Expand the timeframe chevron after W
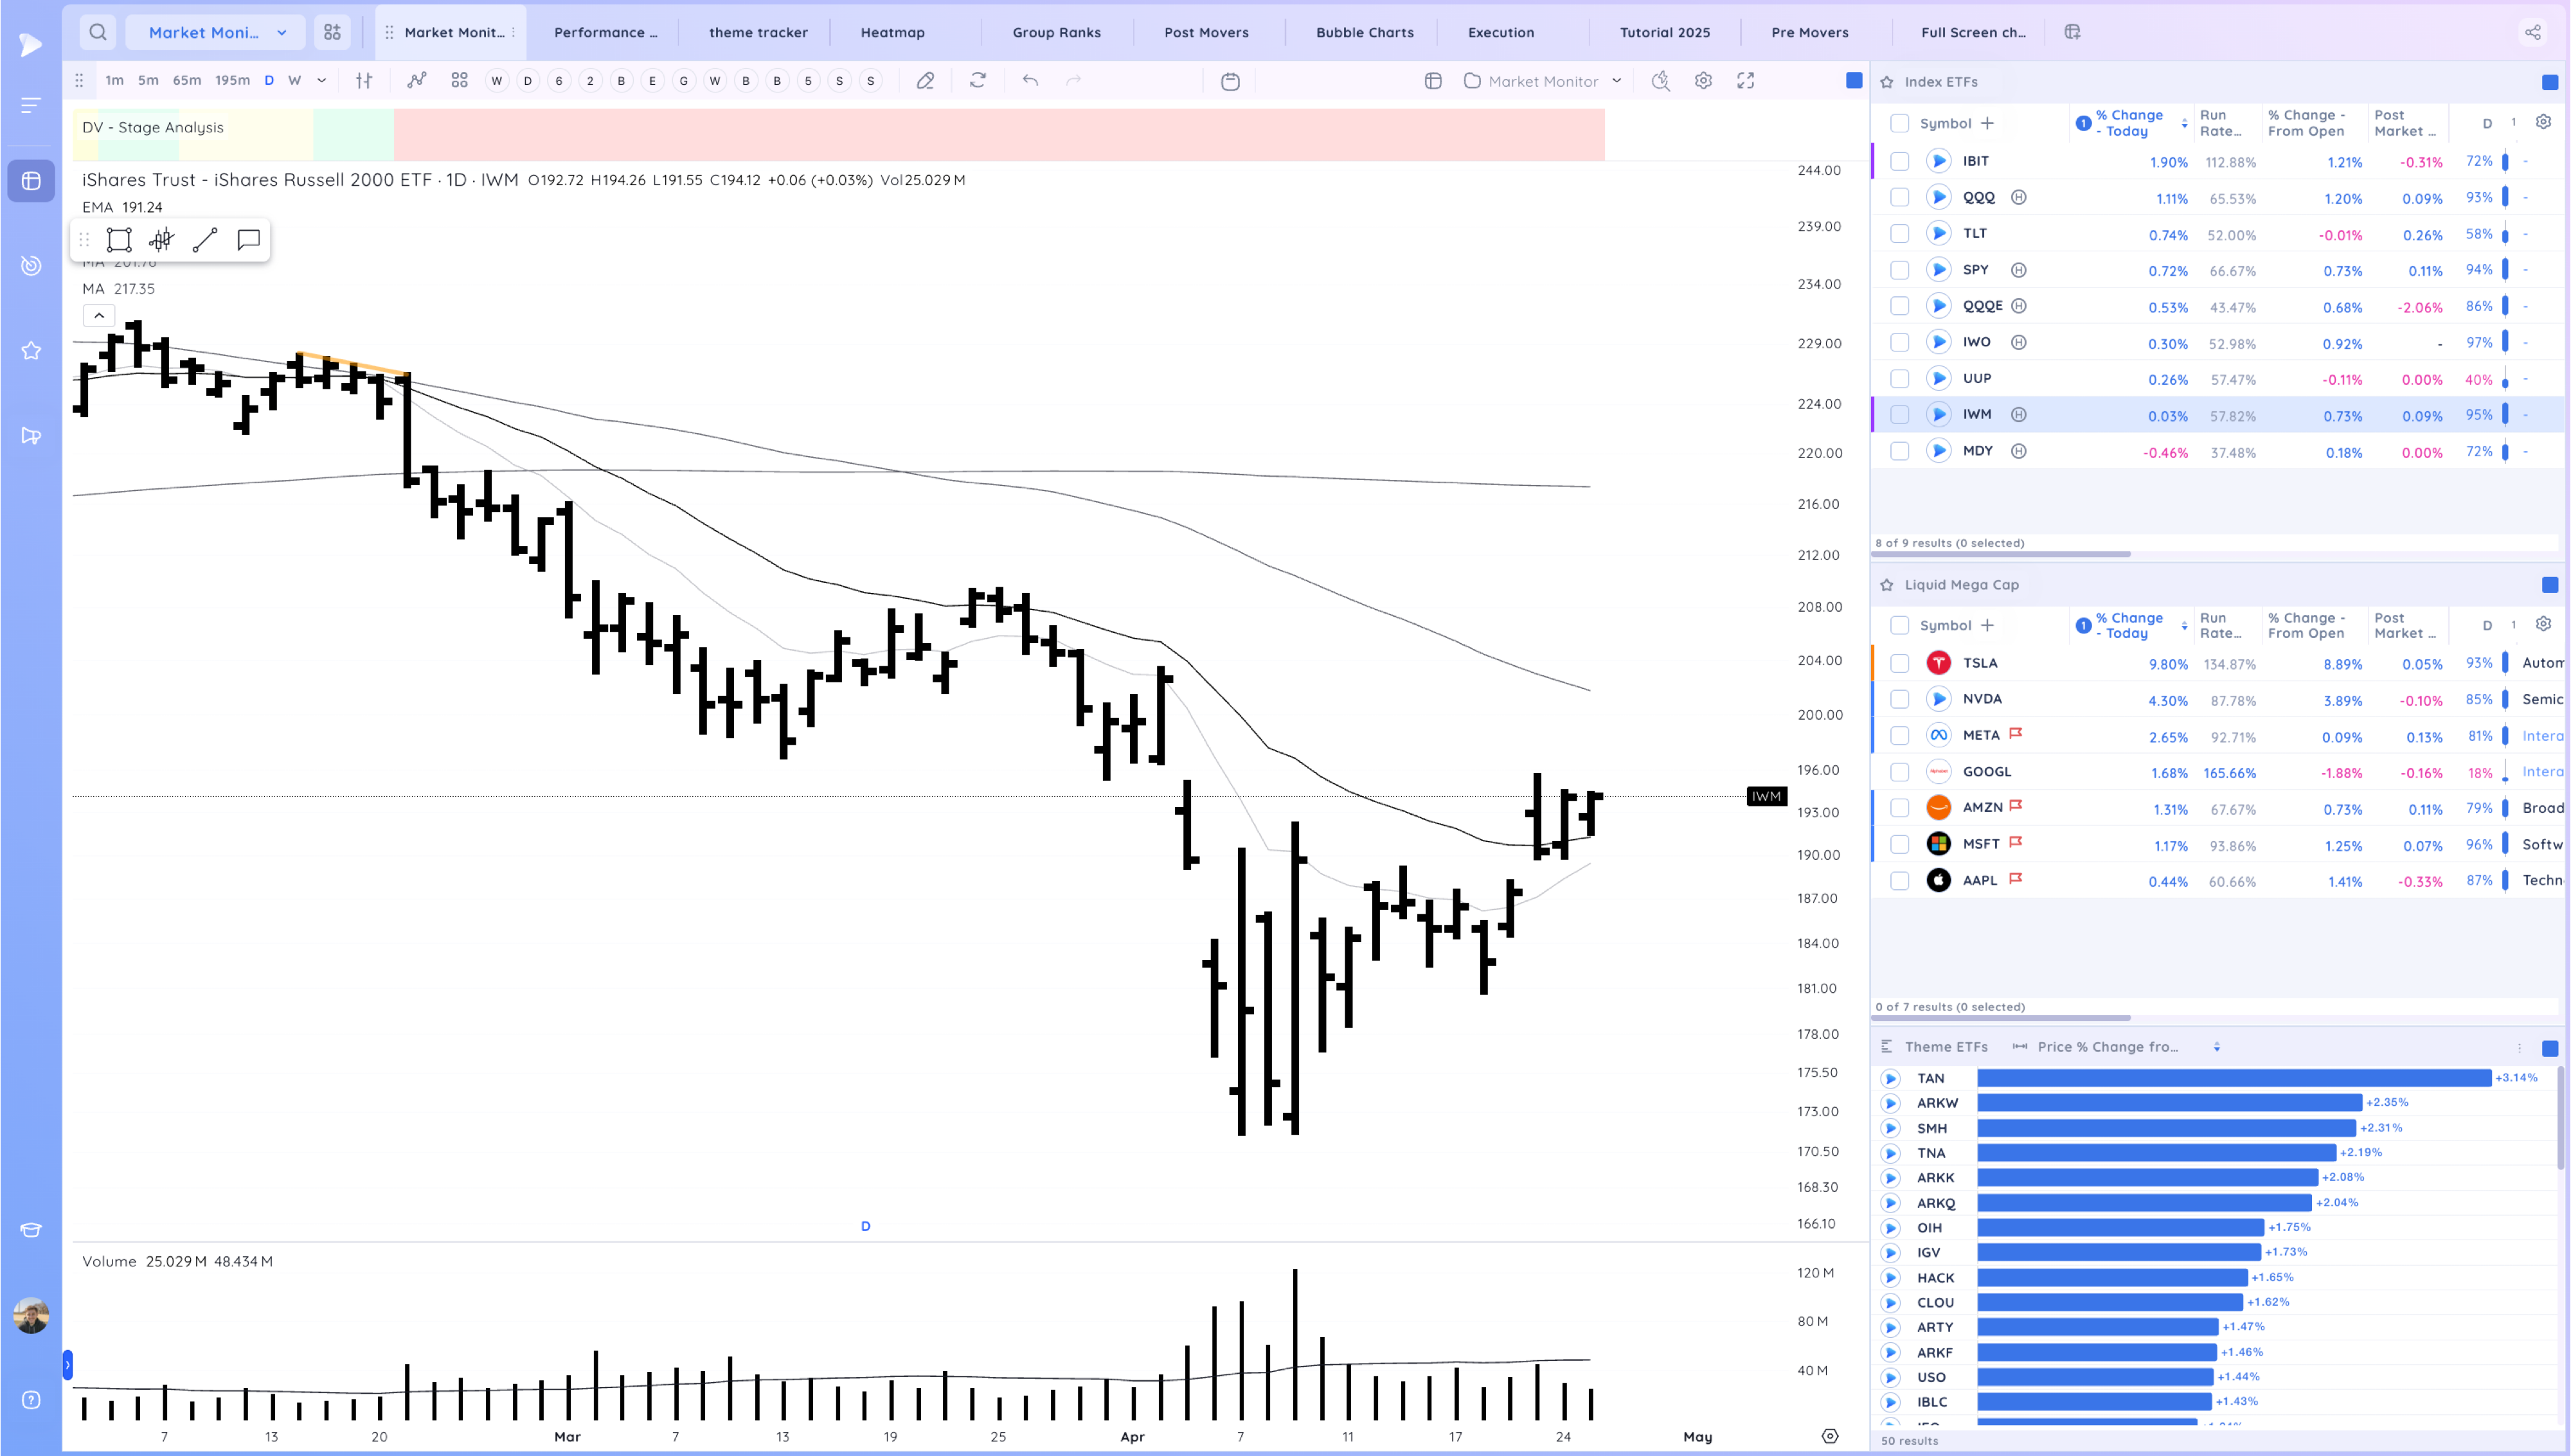 click(x=321, y=81)
